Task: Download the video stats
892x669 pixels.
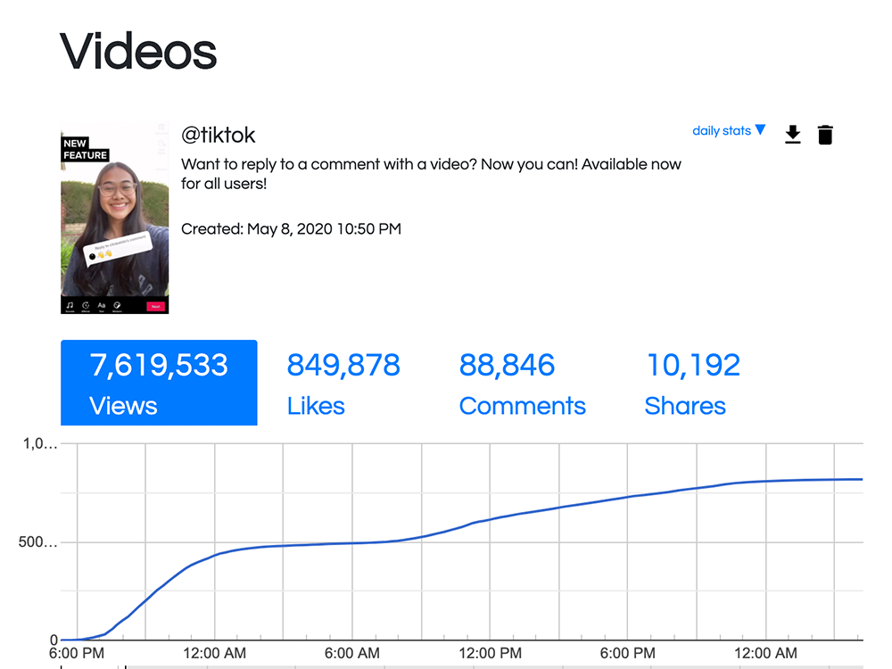Action: [x=792, y=135]
